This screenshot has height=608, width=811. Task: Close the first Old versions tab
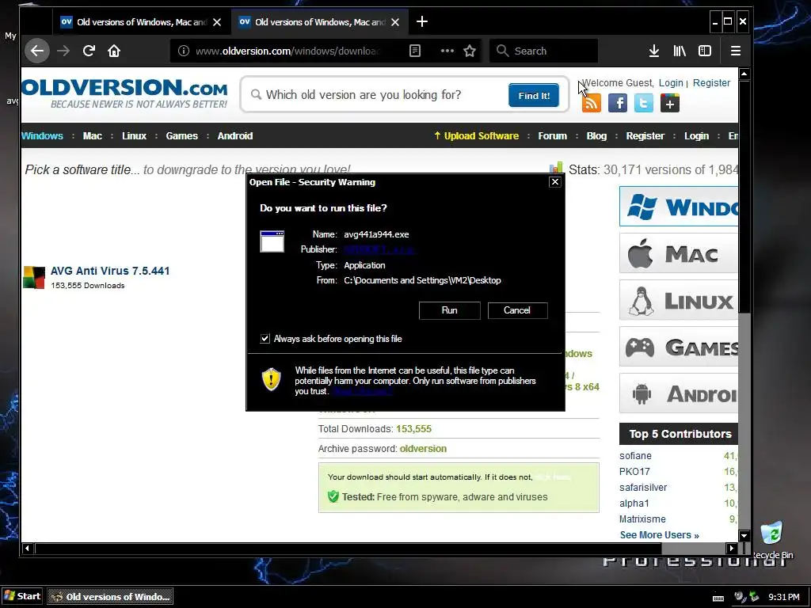click(217, 22)
